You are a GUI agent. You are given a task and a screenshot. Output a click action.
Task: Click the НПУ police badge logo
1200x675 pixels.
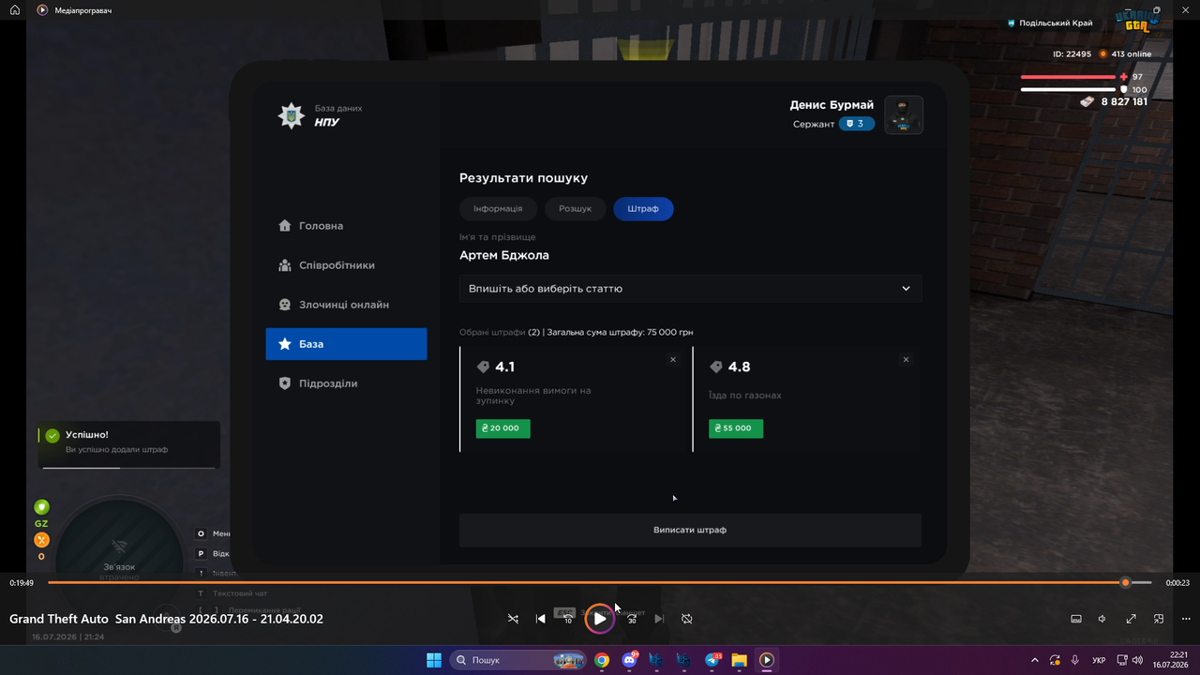click(x=292, y=115)
